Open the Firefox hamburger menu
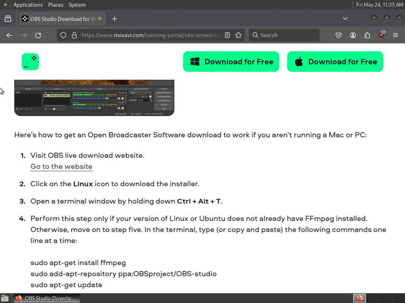This screenshot has height=303, width=405. tap(396, 35)
